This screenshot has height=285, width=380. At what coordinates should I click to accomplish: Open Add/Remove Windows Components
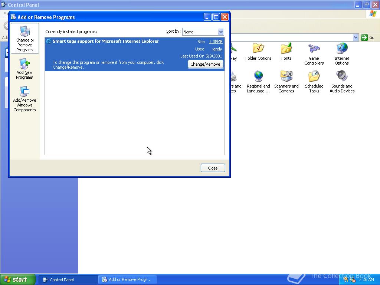pyautogui.click(x=24, y=99)
